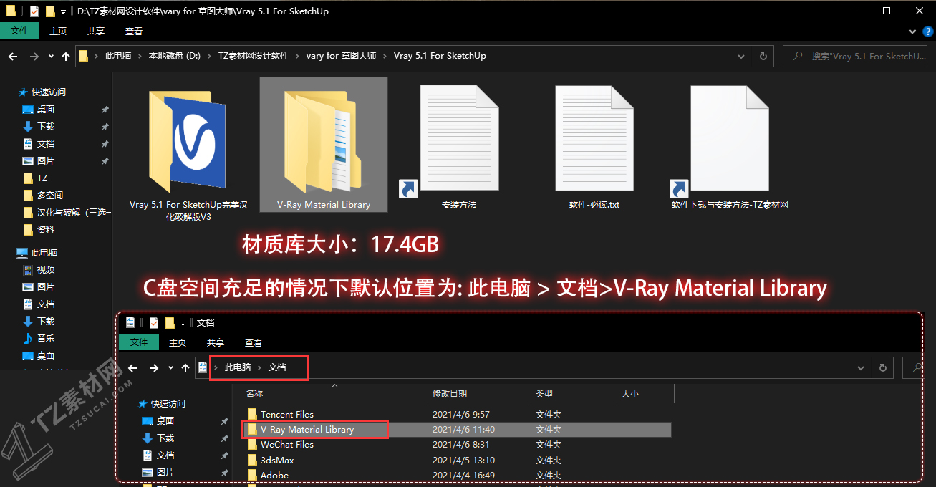Click the up arrow in 文档 window

click(185, 367)
